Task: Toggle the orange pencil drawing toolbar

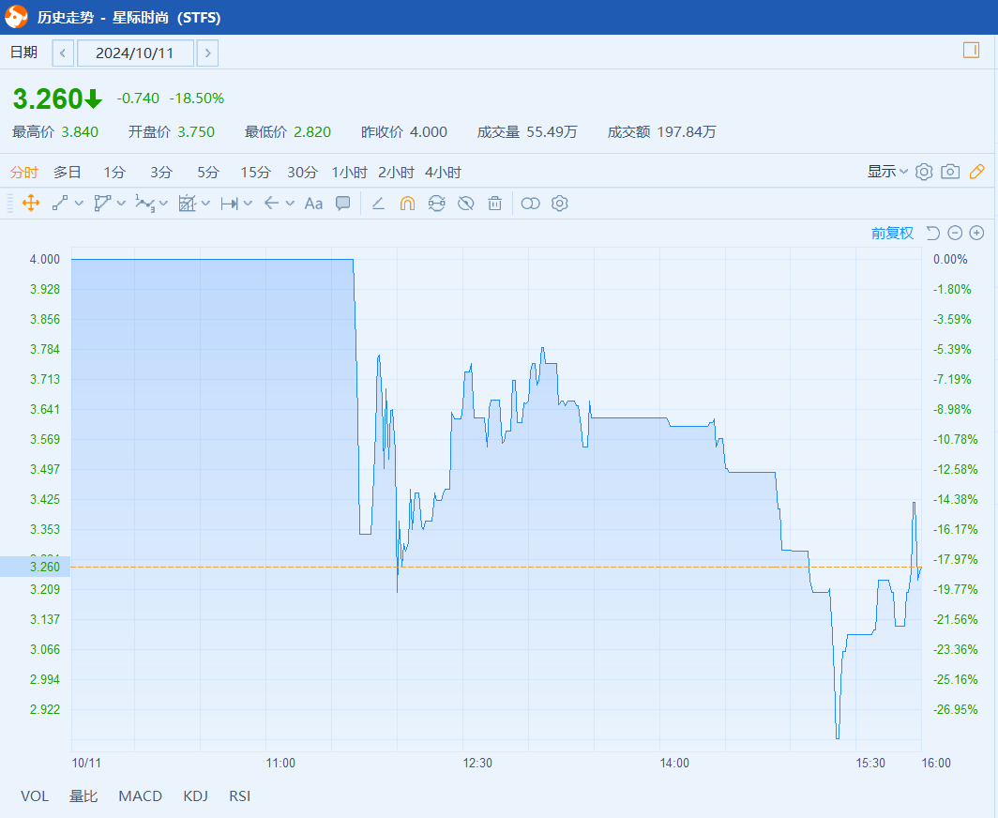Action: 976,172
